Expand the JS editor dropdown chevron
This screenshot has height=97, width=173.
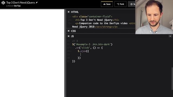click(x=170, y=36)
